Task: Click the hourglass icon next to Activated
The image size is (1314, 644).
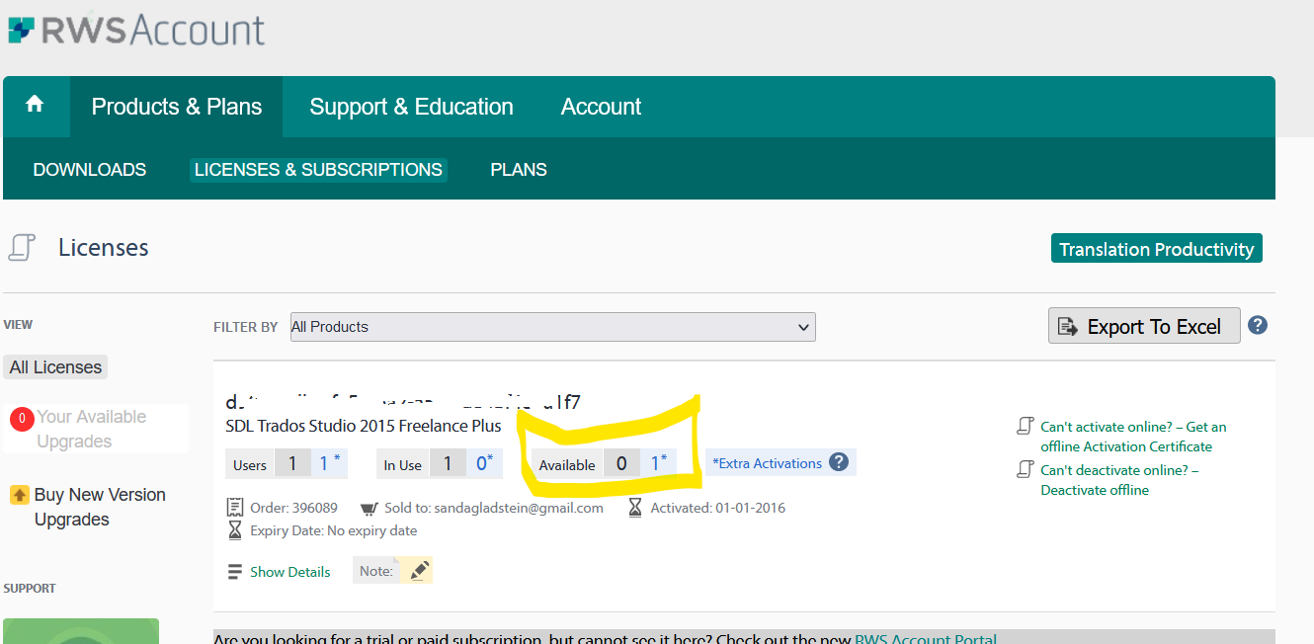Action: (x=635, y=508)
